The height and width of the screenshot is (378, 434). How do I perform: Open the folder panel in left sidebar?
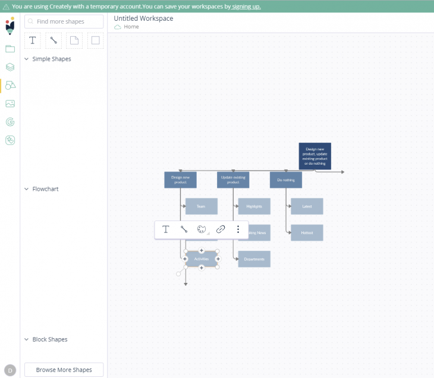pos(10,49)
